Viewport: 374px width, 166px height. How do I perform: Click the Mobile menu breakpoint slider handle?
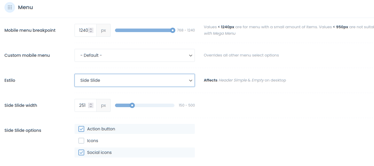coord(173,30)
